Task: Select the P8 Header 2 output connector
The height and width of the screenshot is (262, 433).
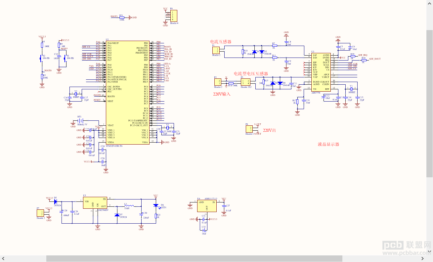Action: (x=249, y=129)
